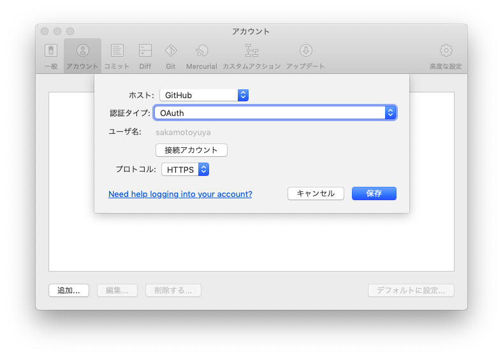This screenshot has width=503, height=357.
Task: Click the 追加... button
Action: click(x=69, y=290)
